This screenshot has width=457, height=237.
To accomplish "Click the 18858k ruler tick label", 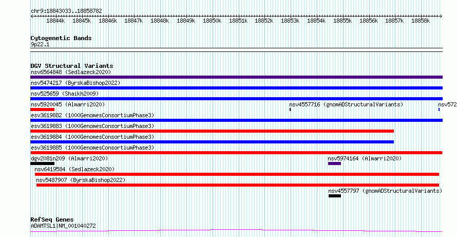I will coord(421,21).
